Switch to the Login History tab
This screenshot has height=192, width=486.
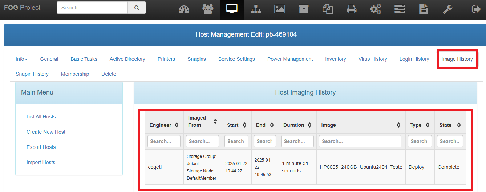click(x=414, y=59)
